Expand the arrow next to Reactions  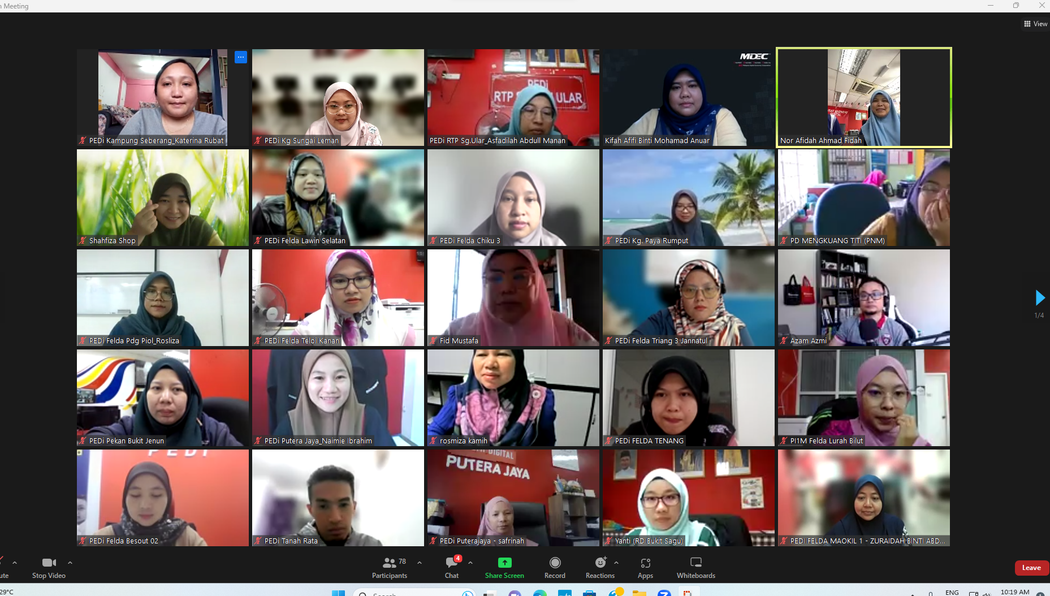coord(616,563)
